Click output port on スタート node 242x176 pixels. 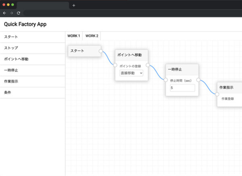click(101, 51)
